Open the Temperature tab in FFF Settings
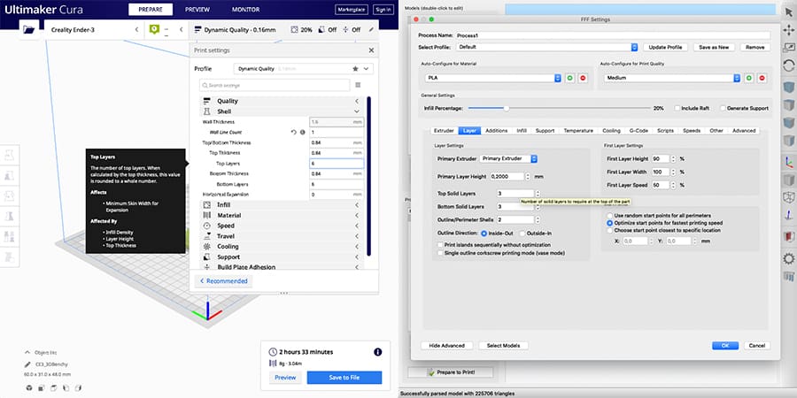This screenshot has height=398, width=797. [x=578, y=131]
